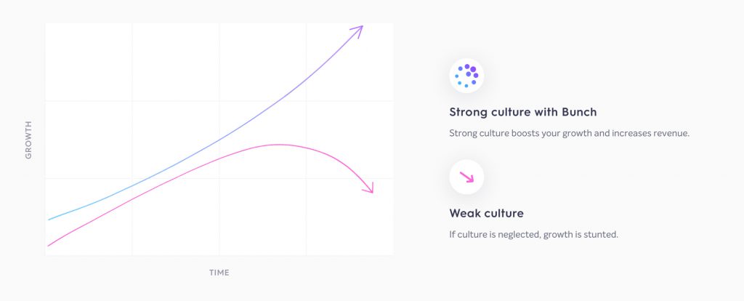Click the TIME axis label
The image size is (744, 301).
point(219,273)
